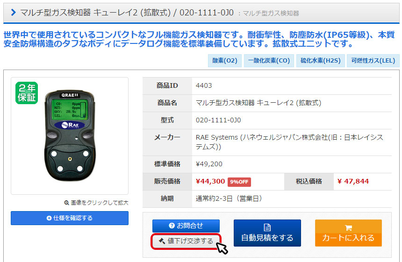Click the magnifier icon to enlarge image
Screen dimensions: 402x262
coord(66,203)
